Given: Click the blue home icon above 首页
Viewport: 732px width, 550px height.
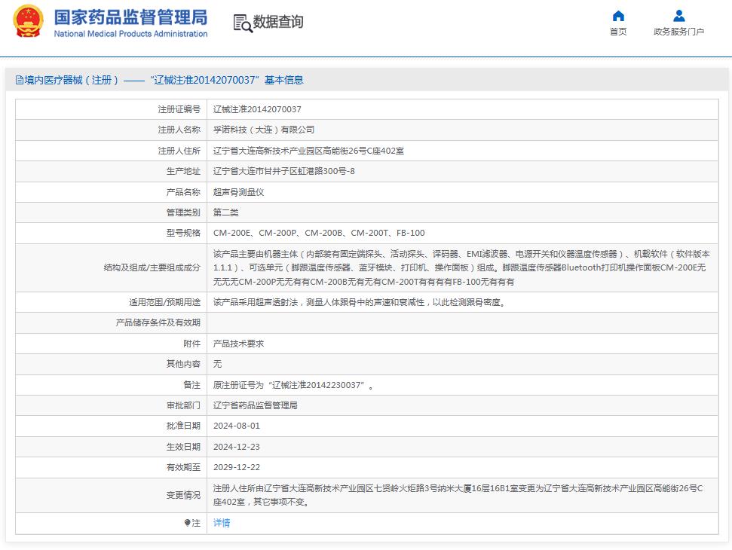Looking at the screenshot, I should pos(617,16).
